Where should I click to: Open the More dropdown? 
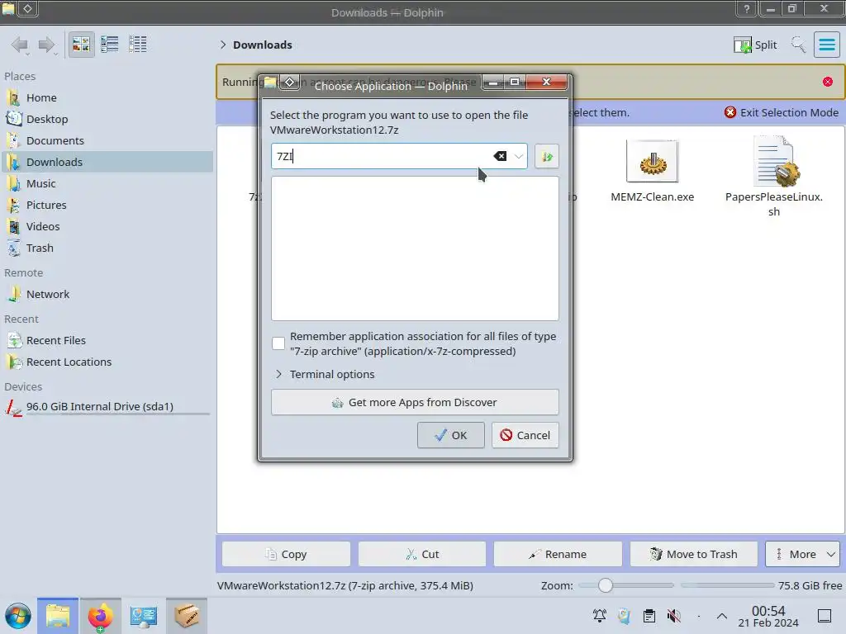(x=802, y=554)
